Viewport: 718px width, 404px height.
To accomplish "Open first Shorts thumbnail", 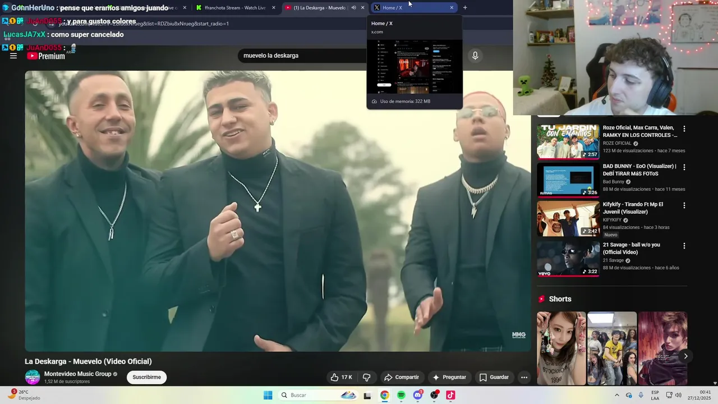I will (561, 348).
